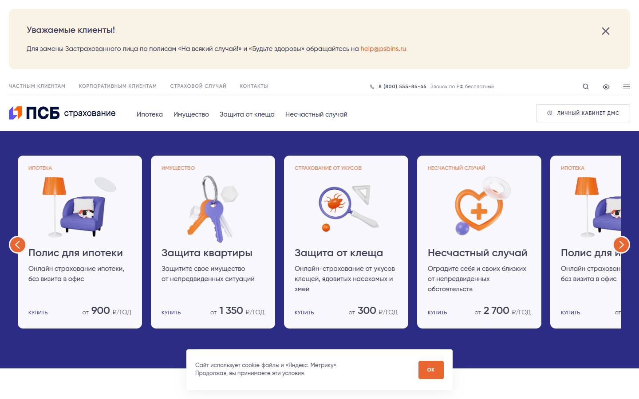Click the 'от 1 350 ₽/год' price
The image size is (639, 399).
[x=237, y=311]
